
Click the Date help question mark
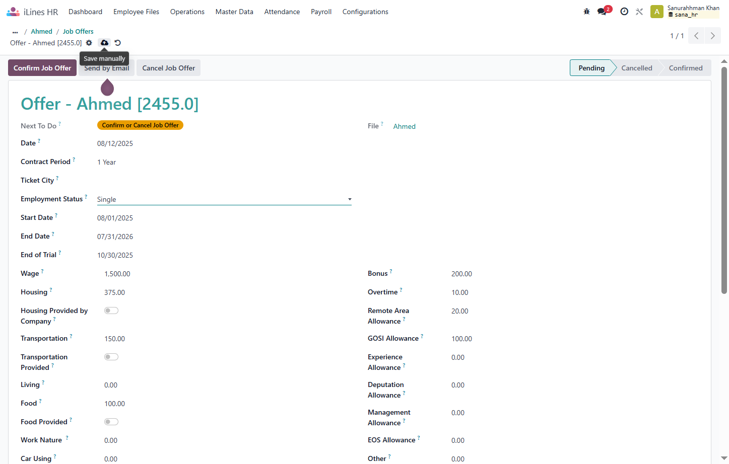[x=39, y=141]
